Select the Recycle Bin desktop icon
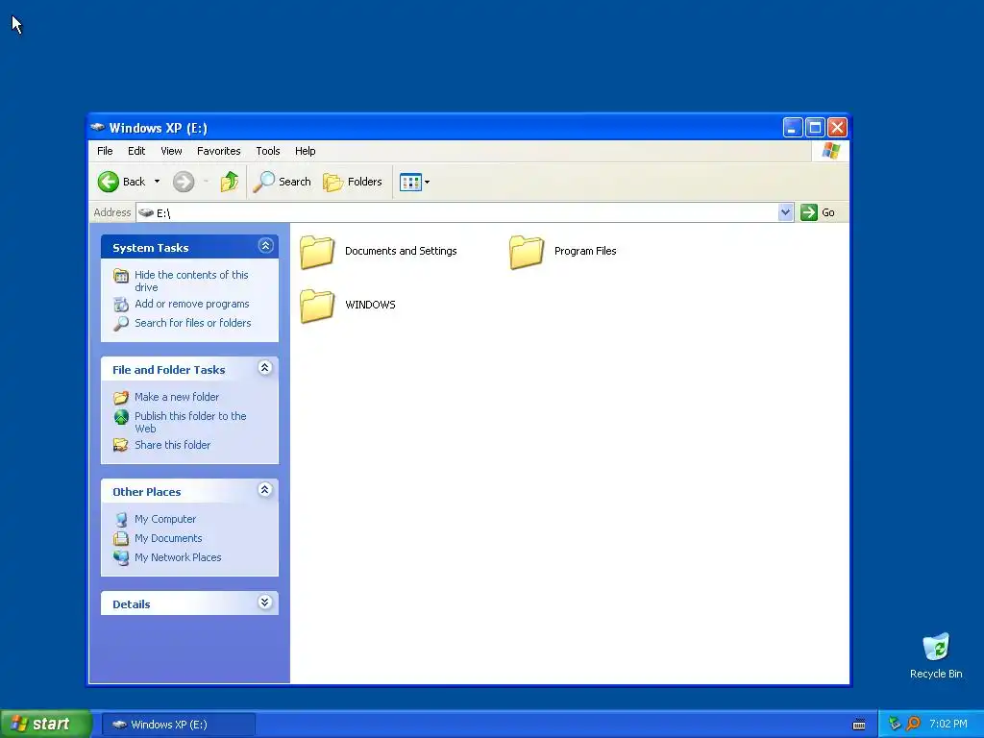984x738 pixels. [936, 648]
